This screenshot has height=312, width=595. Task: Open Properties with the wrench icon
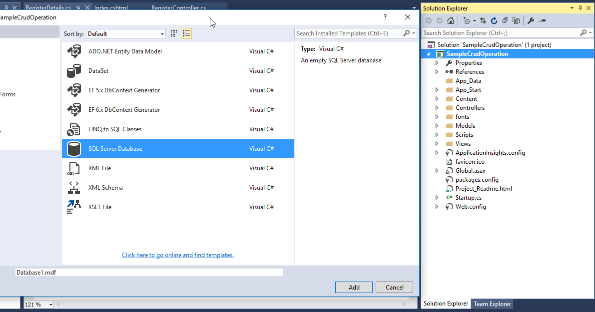pos(531,20)
